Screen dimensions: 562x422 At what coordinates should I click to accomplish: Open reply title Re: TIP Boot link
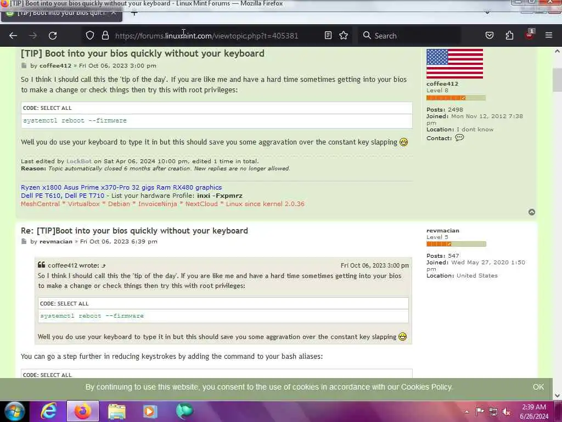pyautogui.click(x=134, y=231)
